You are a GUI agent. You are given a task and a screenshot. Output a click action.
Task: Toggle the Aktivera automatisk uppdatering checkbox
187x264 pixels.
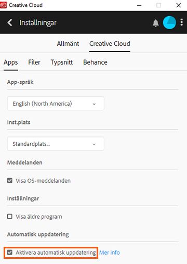tap(10, 253)
